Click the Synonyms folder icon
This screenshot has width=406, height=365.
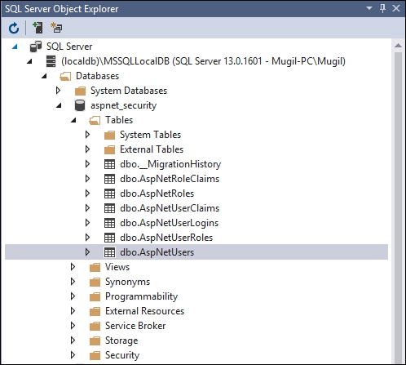95,282
